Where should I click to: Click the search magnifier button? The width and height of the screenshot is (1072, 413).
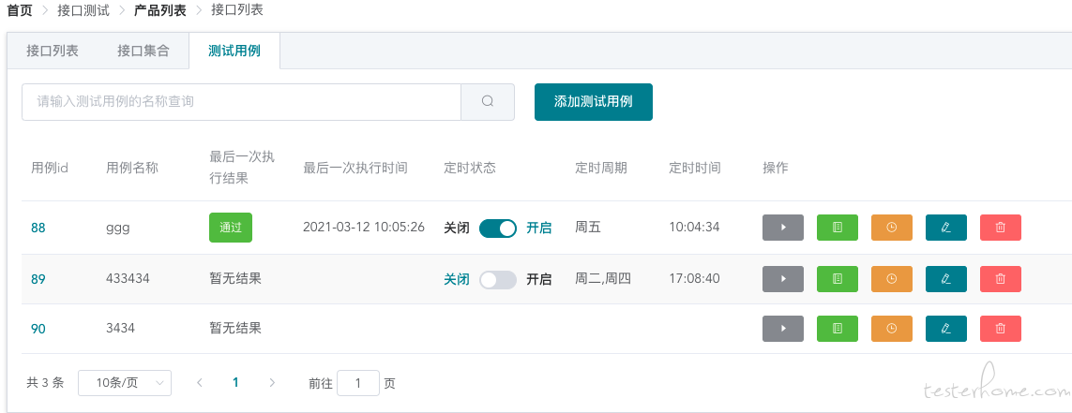(488, 102)
